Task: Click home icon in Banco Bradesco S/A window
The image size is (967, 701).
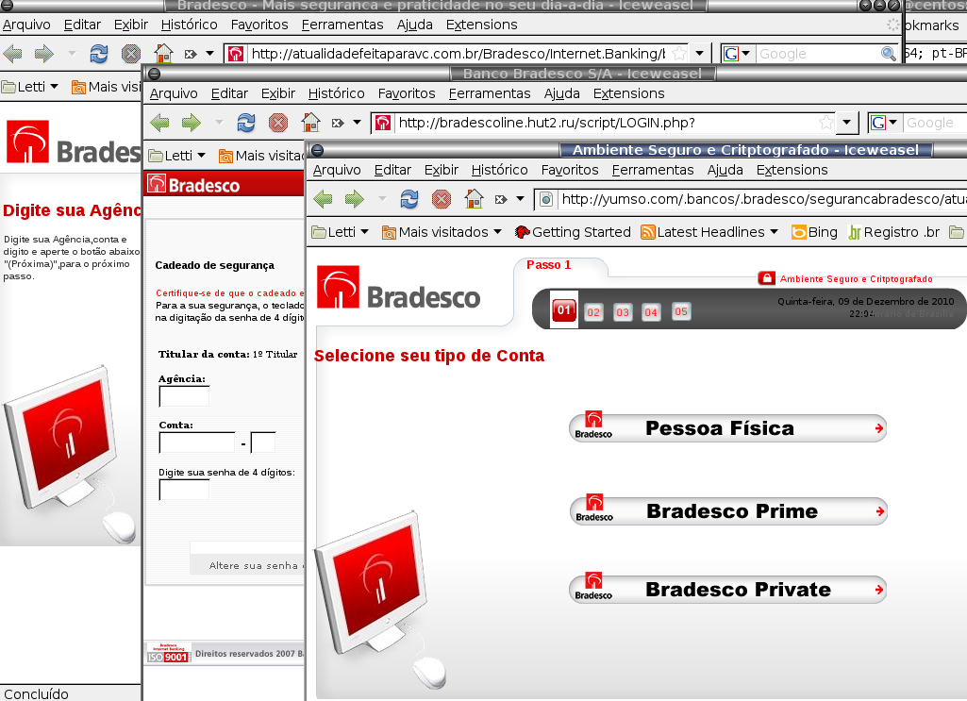Action: [x=310, y=123]
